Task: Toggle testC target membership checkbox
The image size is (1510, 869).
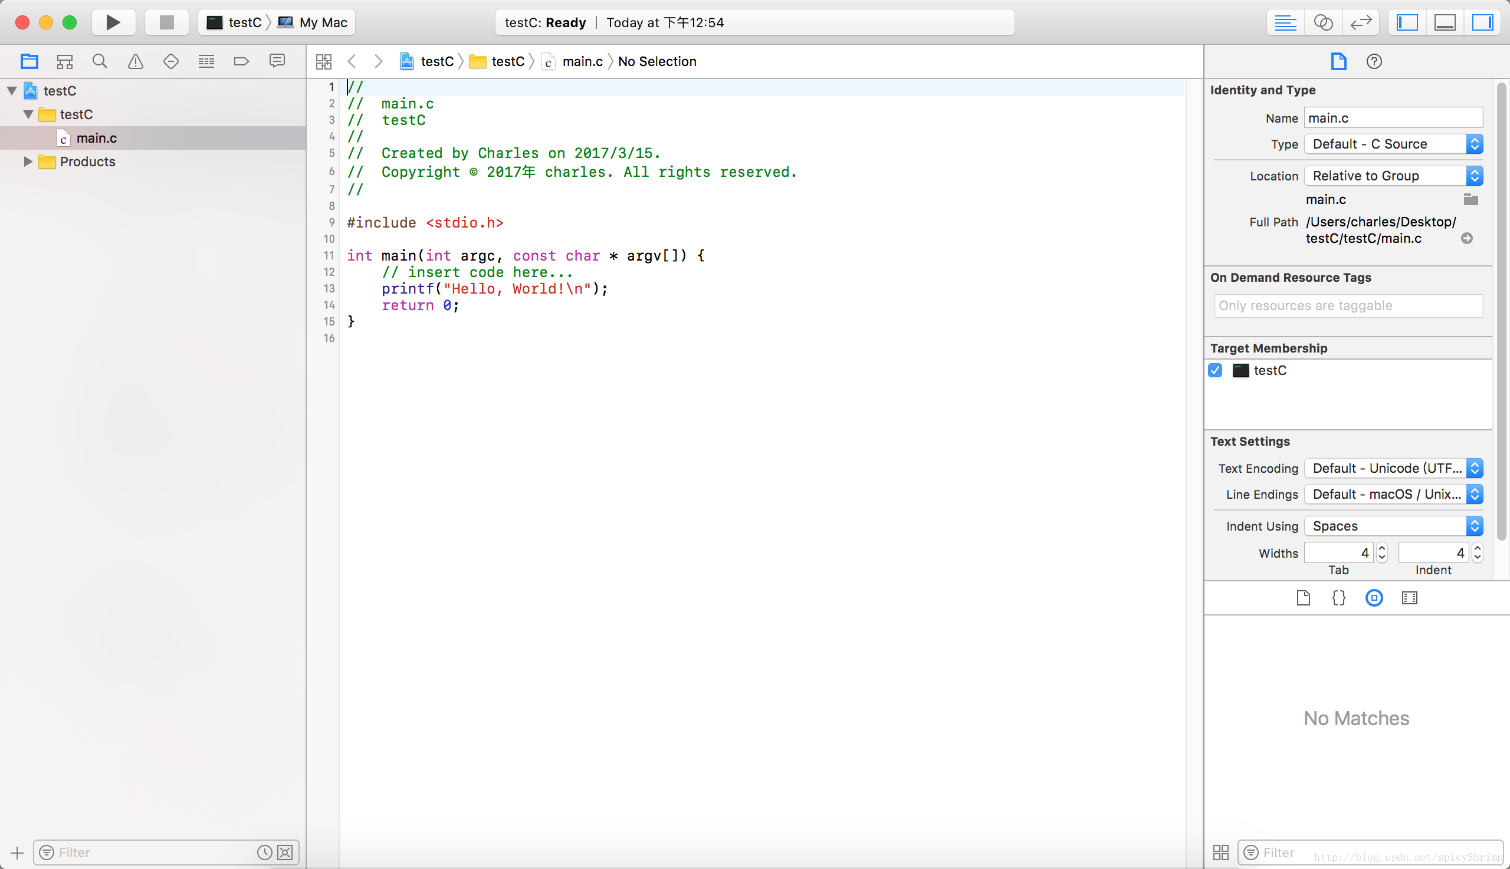Action: coord(1215,370)
